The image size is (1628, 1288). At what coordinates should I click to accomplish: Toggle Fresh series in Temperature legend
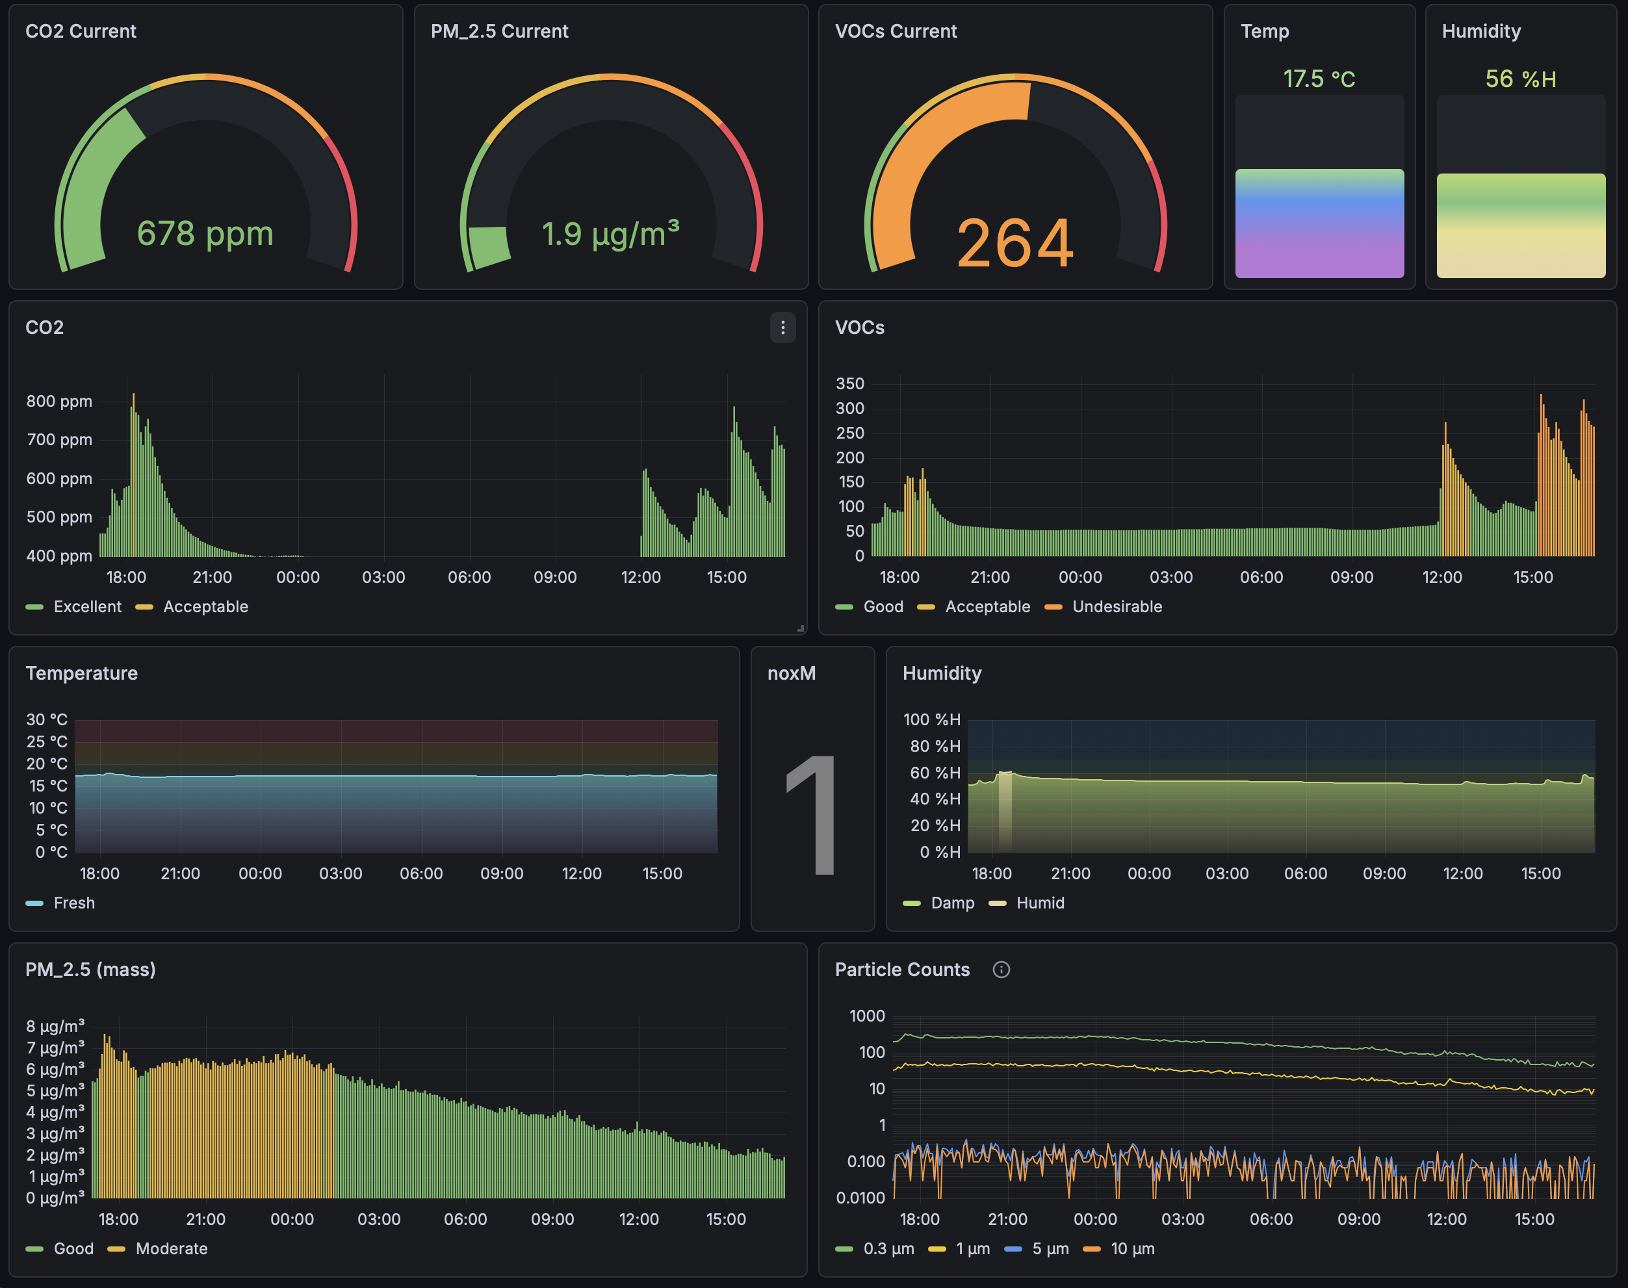[x=74, y=903]
